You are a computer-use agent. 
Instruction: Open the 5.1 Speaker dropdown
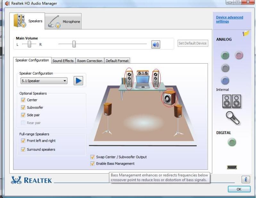coord(44,81)
